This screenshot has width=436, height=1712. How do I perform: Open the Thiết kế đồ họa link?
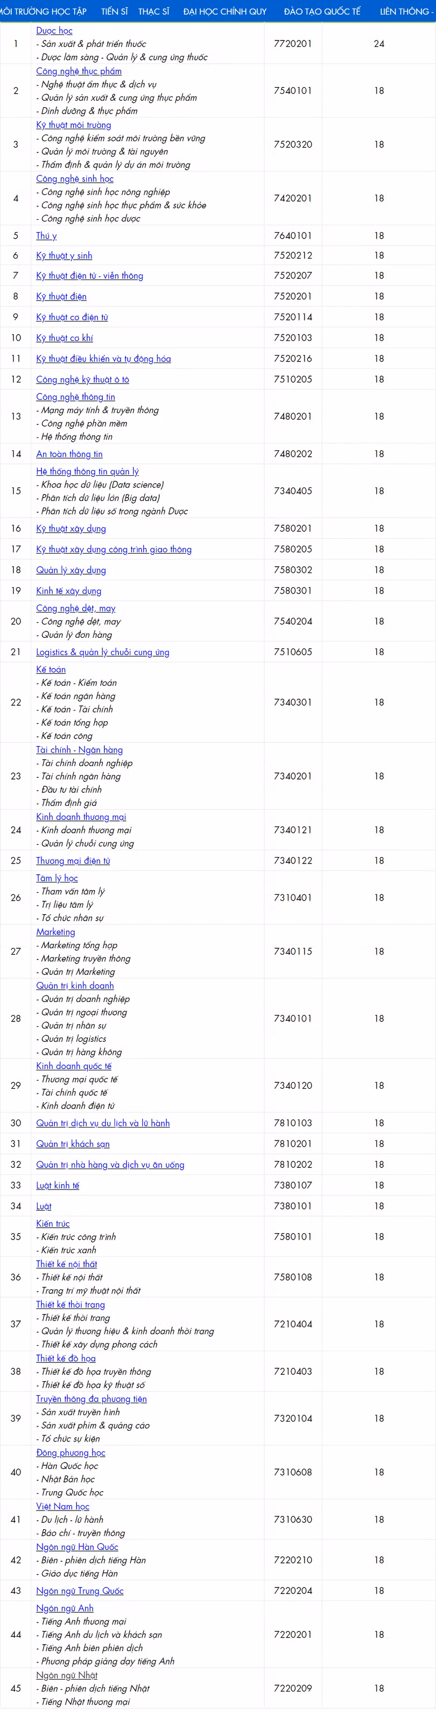66,1359
